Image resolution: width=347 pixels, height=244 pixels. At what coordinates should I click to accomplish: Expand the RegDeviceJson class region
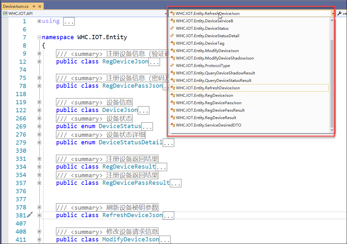[39, 61]
